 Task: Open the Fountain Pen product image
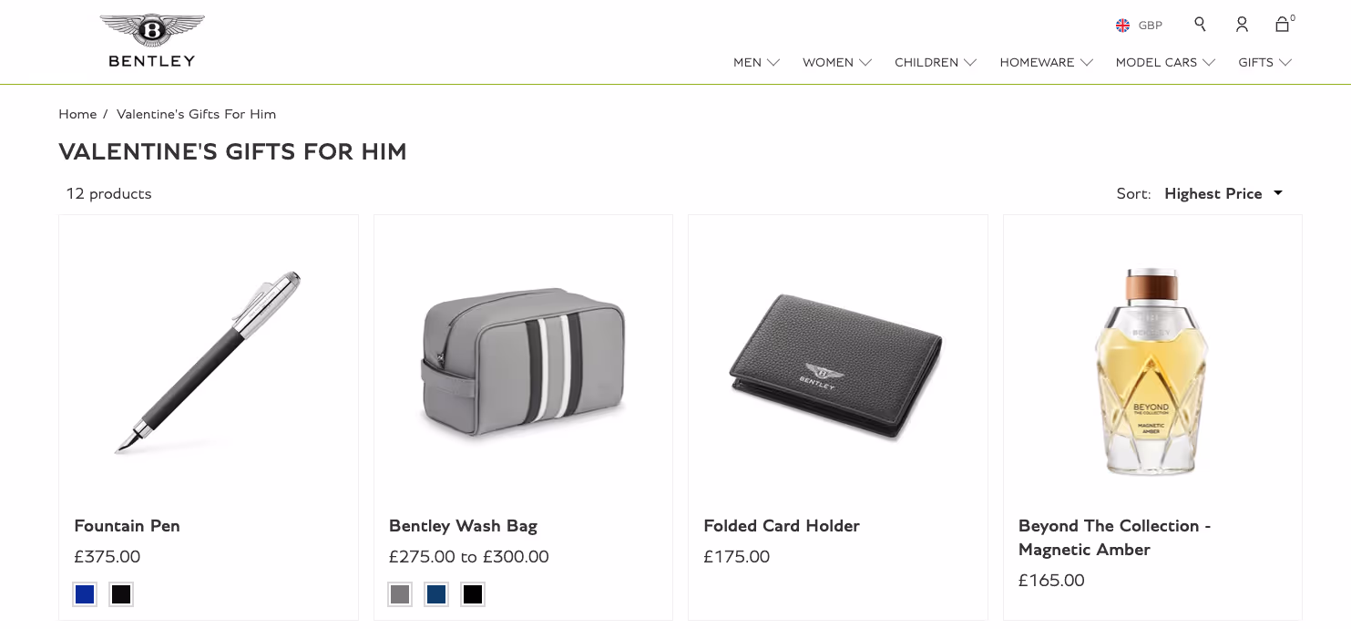209,362
